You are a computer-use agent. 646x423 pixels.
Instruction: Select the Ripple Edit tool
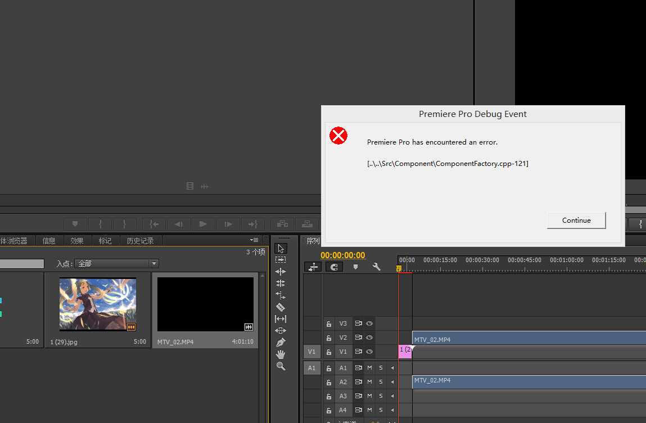281,272
